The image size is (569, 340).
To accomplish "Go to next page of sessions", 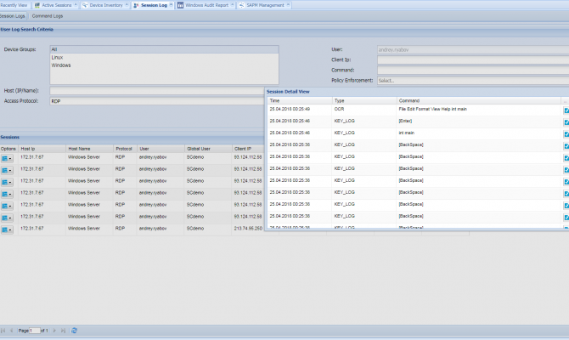I will click(x=54, y=331).
